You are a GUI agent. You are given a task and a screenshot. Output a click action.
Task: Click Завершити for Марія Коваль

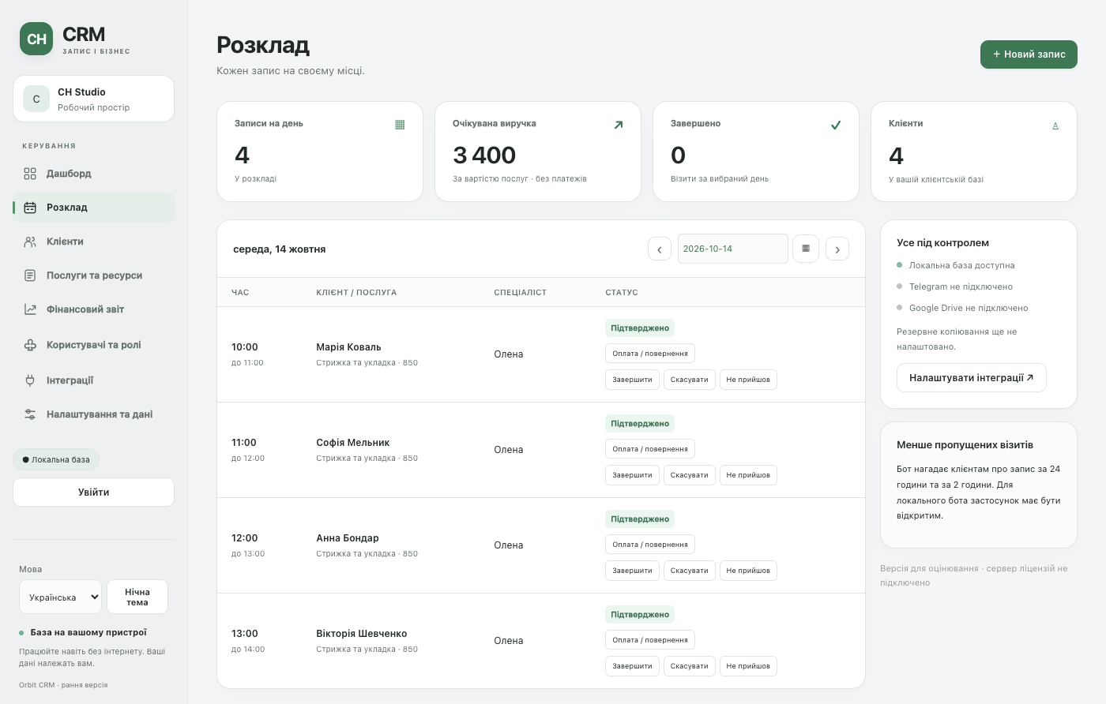(x=632, y=380)
